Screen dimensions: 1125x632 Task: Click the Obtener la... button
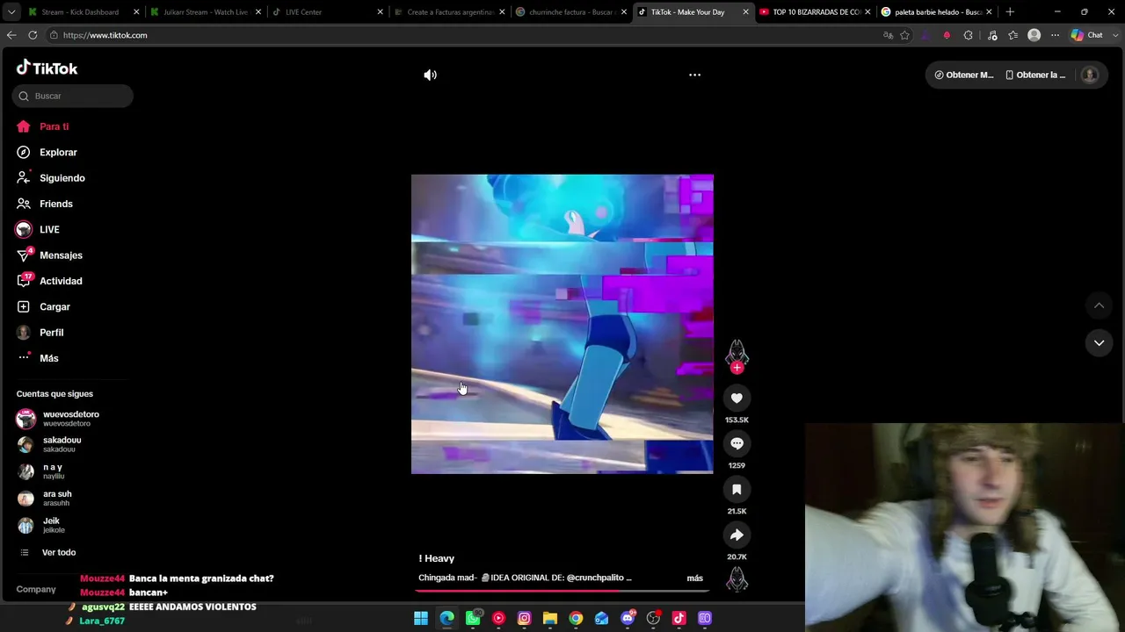(1034, 75)
